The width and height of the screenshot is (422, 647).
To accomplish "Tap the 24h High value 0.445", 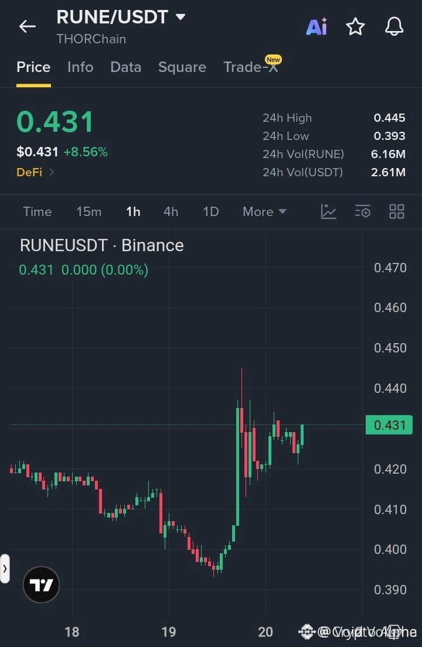I will (x=389, y=118).
